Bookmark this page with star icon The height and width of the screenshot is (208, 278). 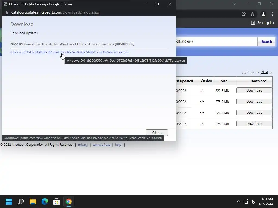click(x=252, y=14)
